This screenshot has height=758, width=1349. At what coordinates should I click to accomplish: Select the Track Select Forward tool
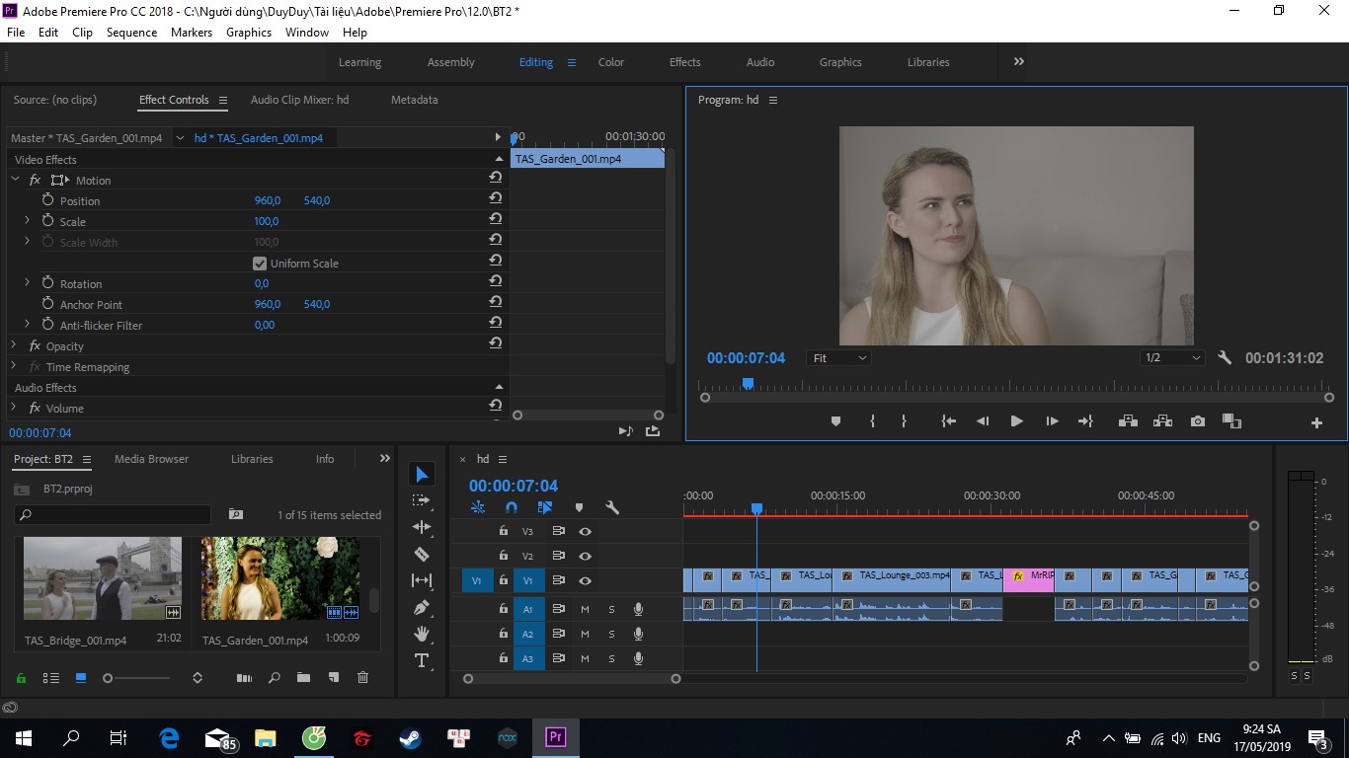tap(422, 500)
